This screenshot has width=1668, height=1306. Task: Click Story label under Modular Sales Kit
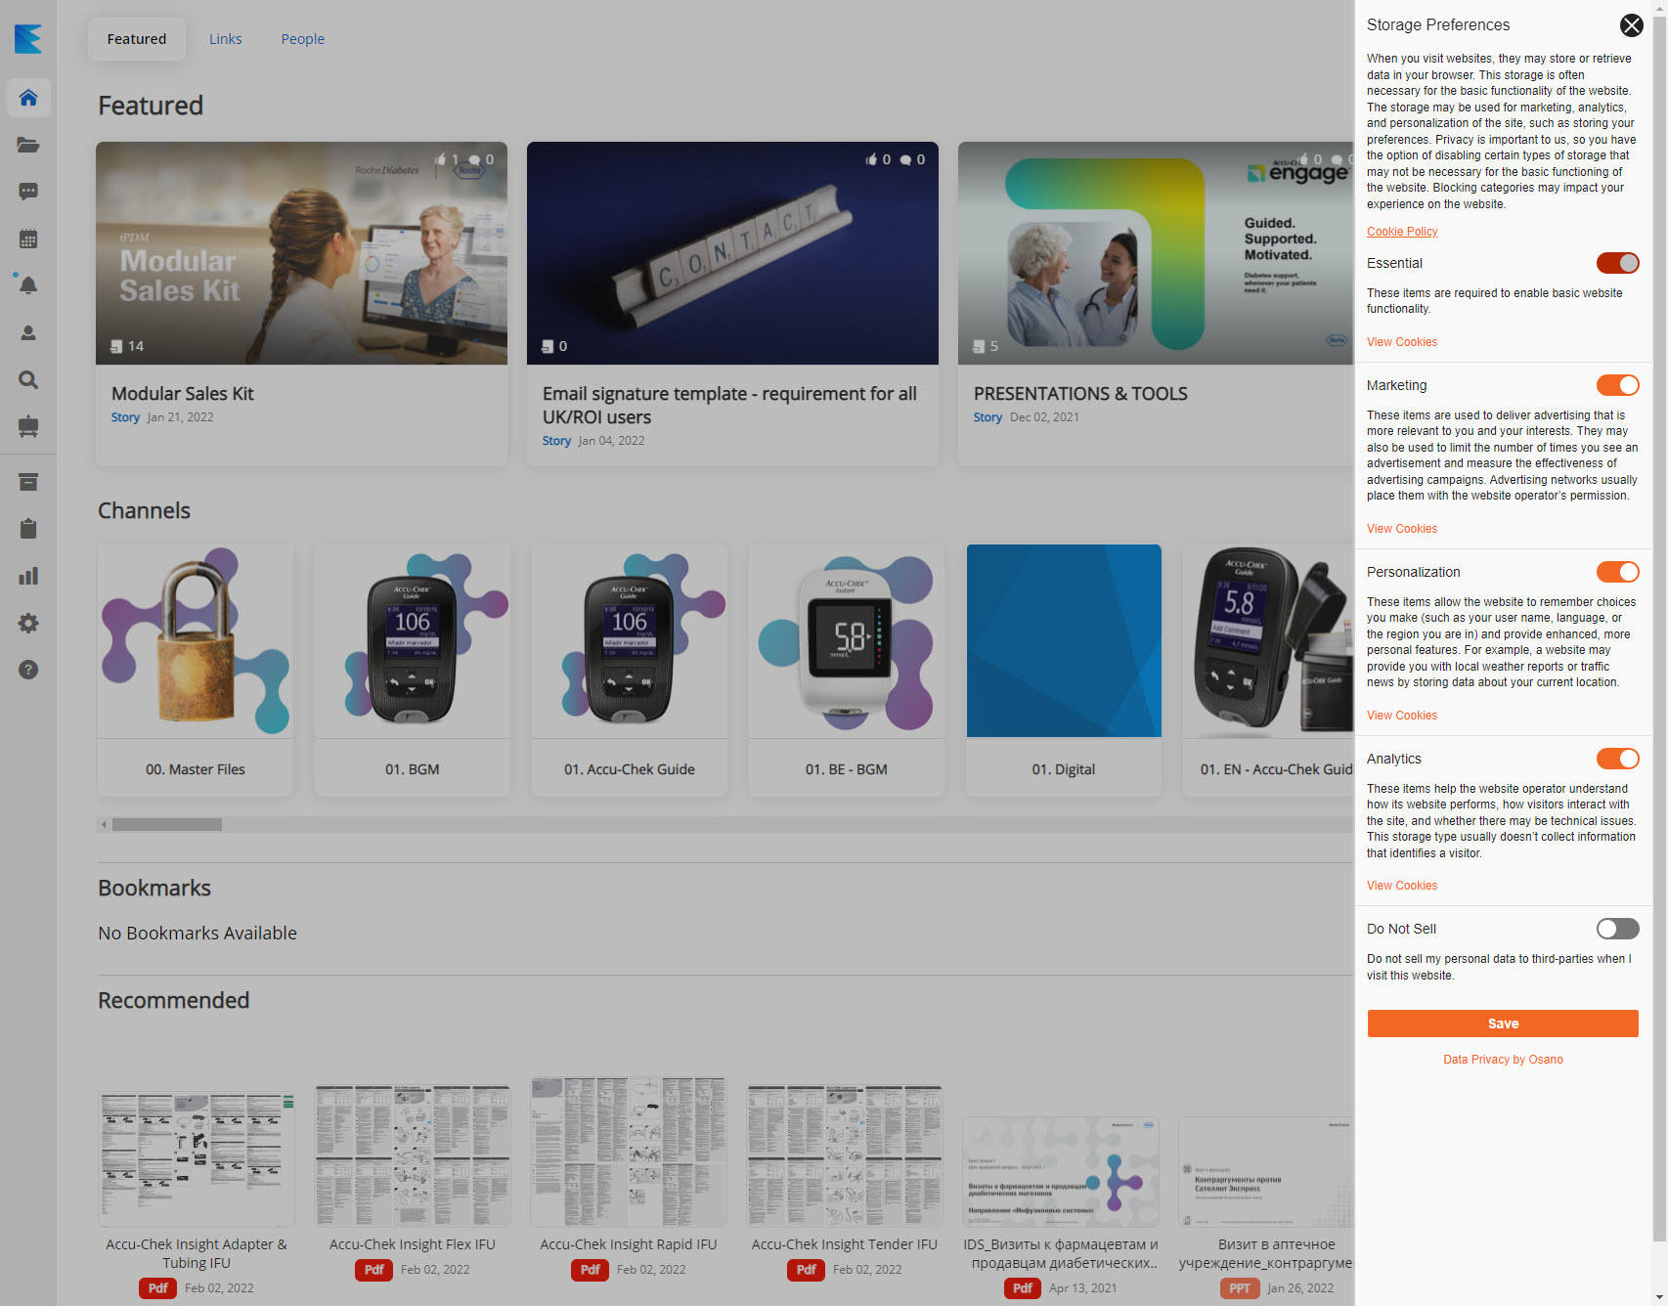pyautogui.click(x=125, y=417)
